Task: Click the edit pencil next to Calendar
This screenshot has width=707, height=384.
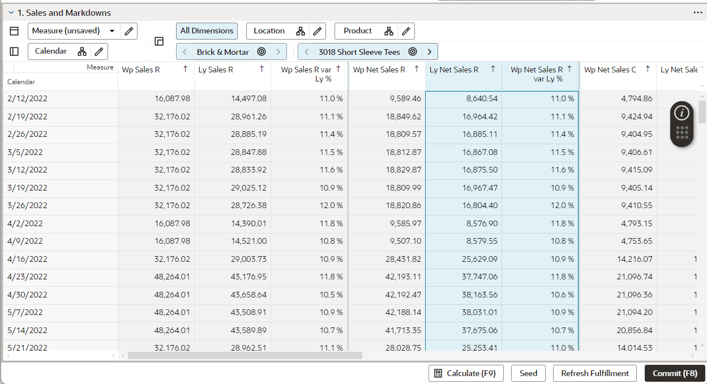Action: (99, 51)
